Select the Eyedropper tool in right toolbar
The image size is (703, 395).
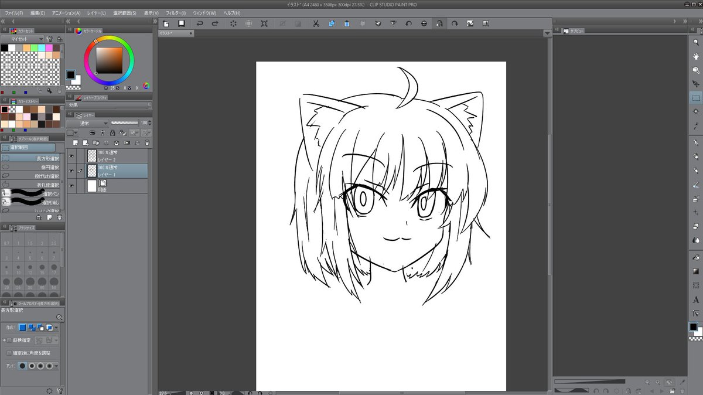696,125
